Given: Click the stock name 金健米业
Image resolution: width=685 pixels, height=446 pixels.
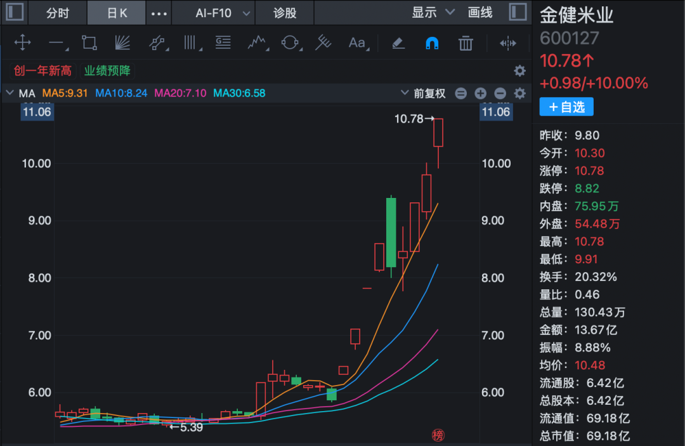Looking at the screenshot, I should pyautogui.click(x=576, y=16).
